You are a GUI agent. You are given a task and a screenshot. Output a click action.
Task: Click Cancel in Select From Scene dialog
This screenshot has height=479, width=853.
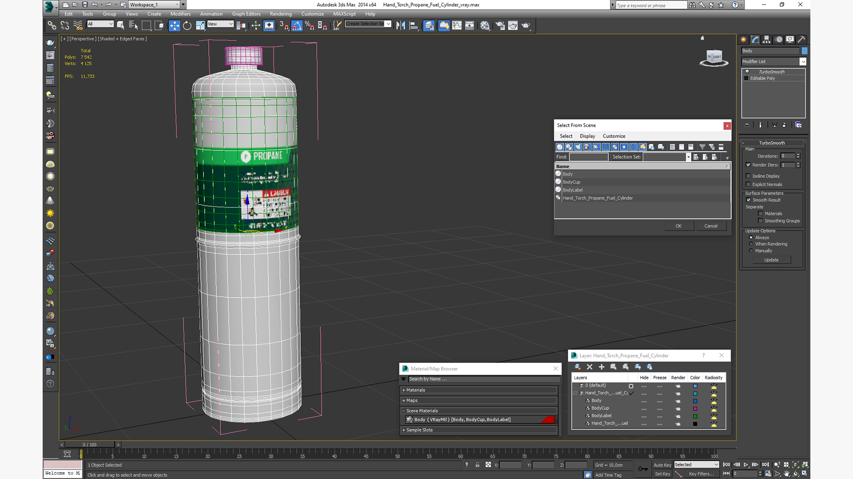pos(711,226)
